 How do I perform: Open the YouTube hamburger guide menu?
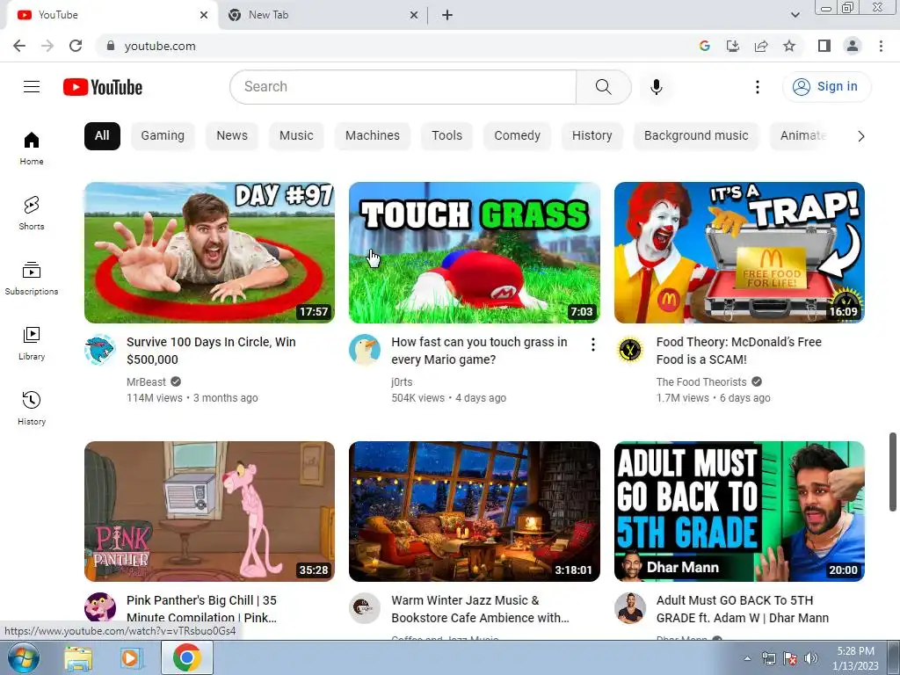pos(32,87)
